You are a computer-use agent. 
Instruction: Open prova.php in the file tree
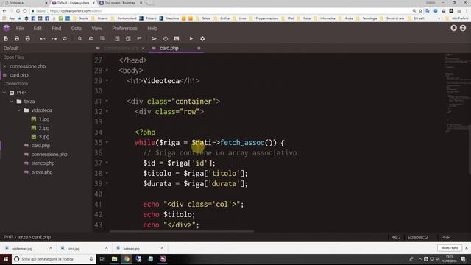(x=42, y=172)
